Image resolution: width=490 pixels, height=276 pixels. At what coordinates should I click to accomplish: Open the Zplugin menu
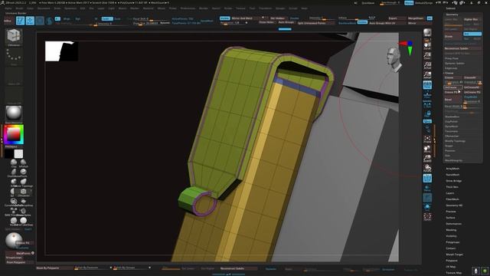point(280,8)
